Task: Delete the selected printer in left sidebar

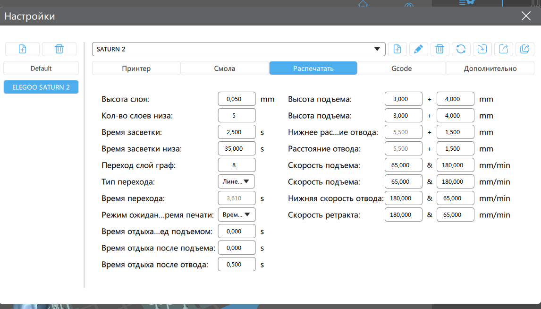Action: click(59, 49)
